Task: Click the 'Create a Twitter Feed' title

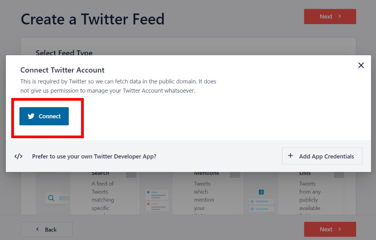Action: (x=92, y=19)
